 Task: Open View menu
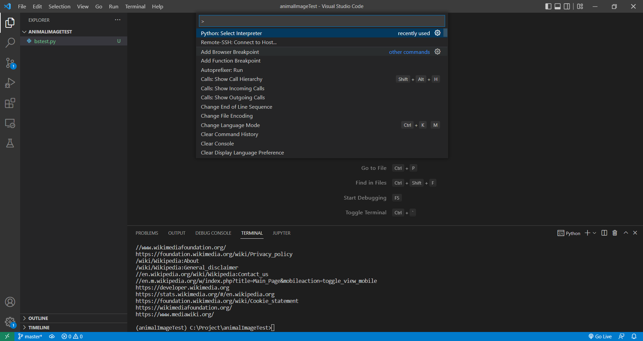click(83, 6)
